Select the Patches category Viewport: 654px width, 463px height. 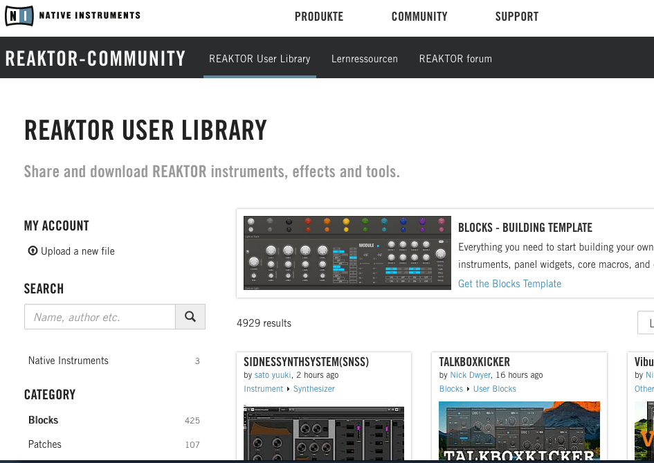coord(45,444)
